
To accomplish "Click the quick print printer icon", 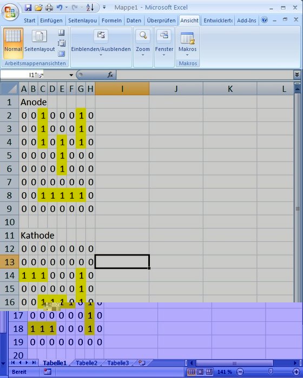I will tap(49, 8).
